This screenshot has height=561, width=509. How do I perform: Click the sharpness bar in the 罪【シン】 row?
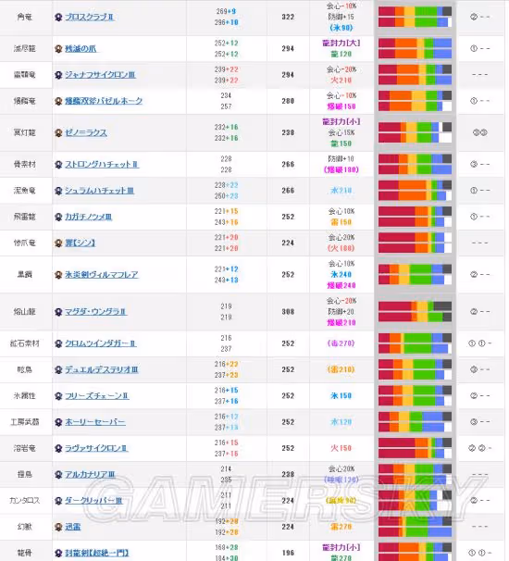(x=415, y=243)
